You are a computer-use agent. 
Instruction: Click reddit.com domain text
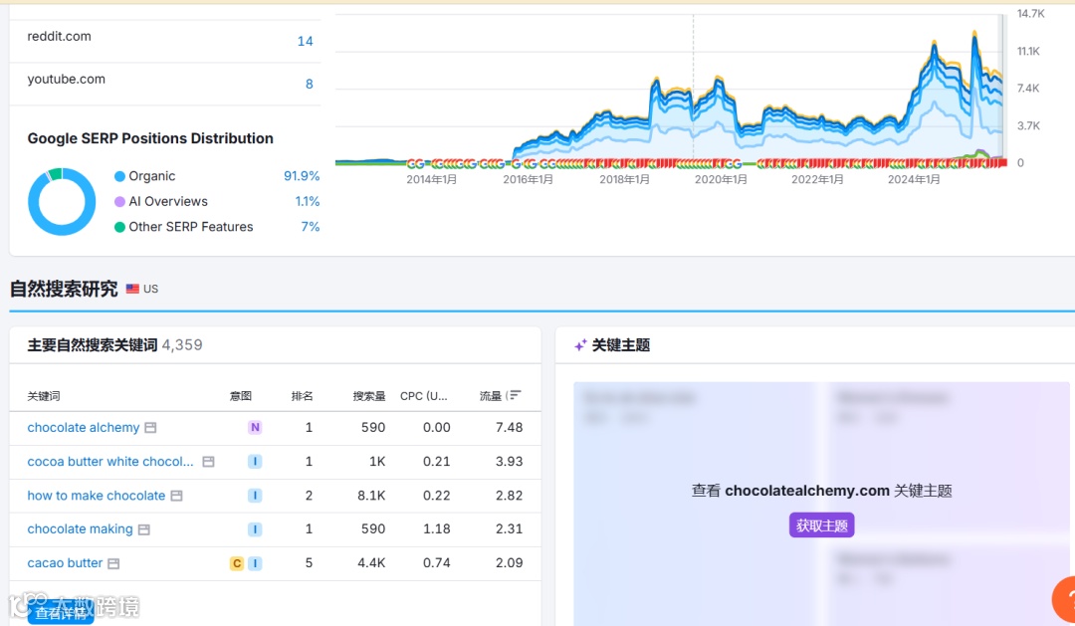point(59,37)
